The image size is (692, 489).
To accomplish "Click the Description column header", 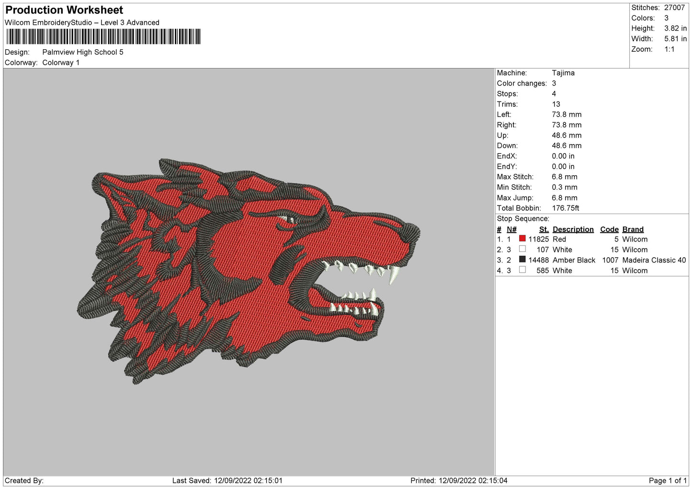I will (573, 229).
